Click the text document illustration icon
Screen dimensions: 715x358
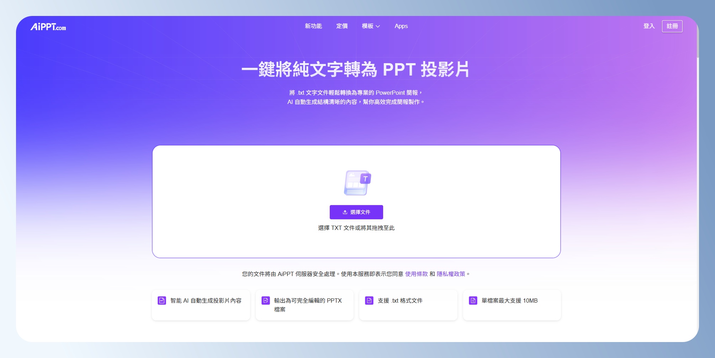click(x=357, y=183)
